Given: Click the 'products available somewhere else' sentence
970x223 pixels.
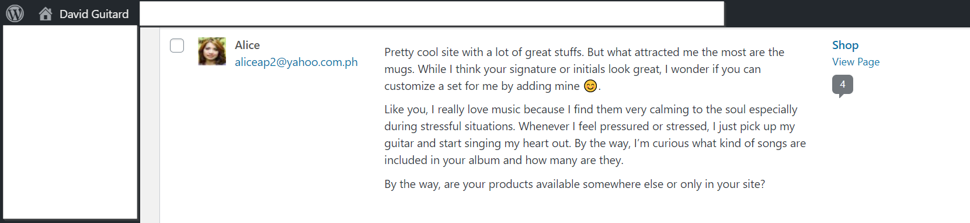Looking at the screenshot, I should click(575, 184).
